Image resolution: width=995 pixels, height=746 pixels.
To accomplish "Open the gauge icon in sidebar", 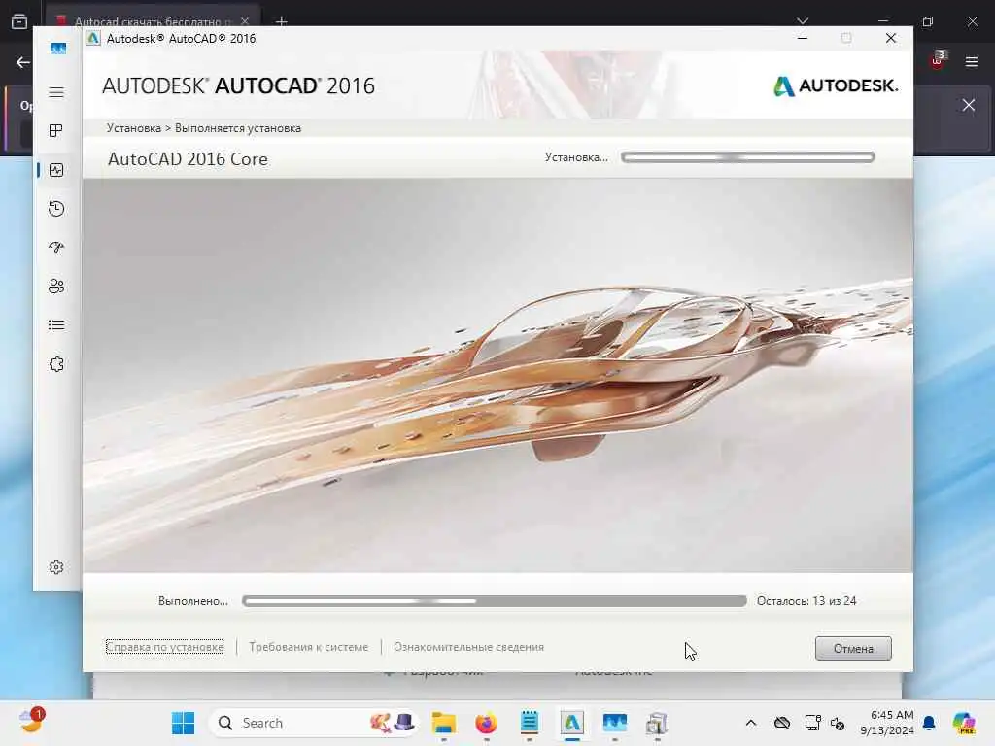I will pos(56,248).
